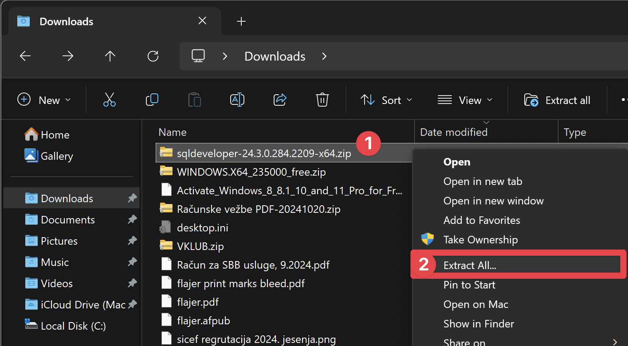
Task: Open the View layout dropdown
Action: [465, 100]
